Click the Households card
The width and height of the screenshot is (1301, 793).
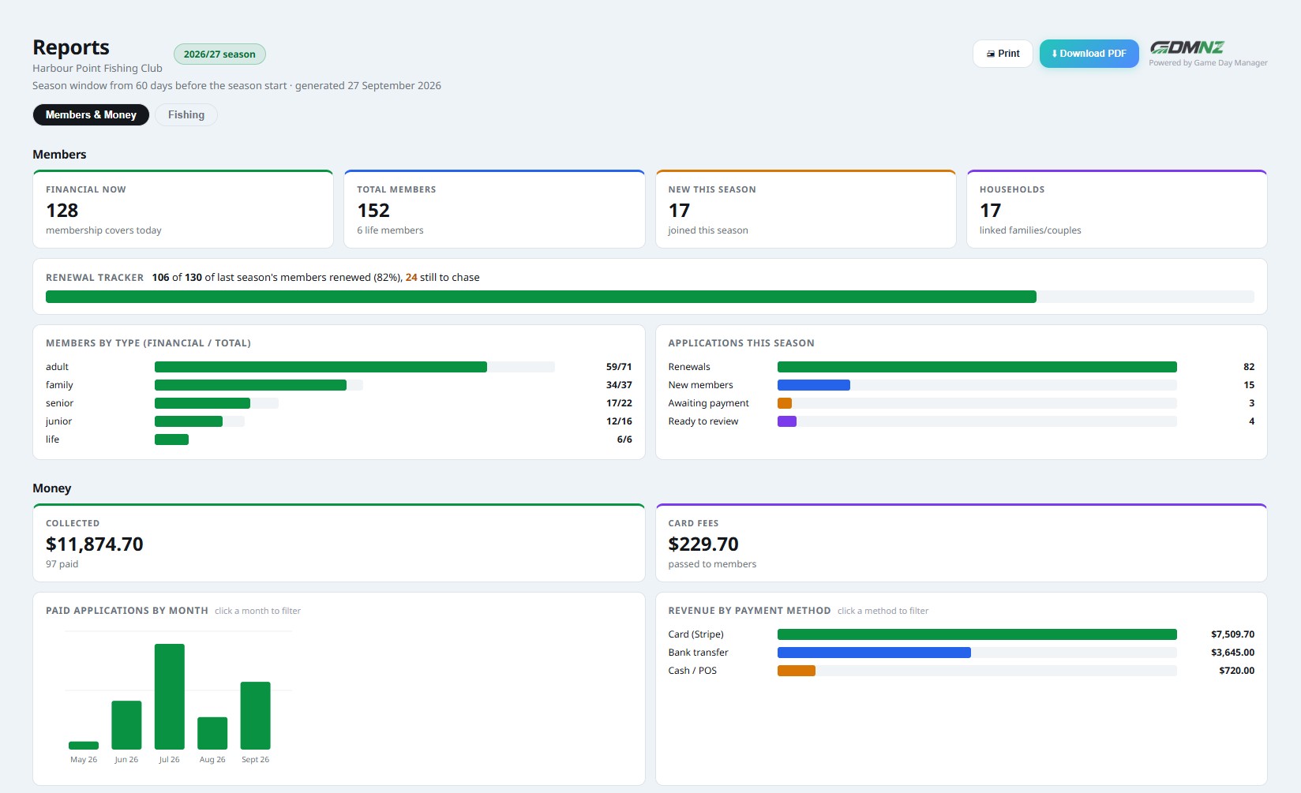[x=1116, y=209]
